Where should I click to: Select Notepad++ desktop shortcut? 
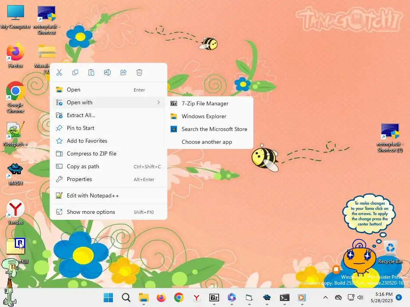(x=16, y=134)
